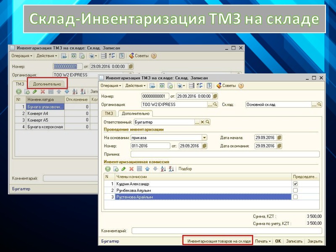The width and height of the screenshot is (336, 252).
Task: Click ellipsis select button for Ответственный
Action: pyautogui.click(x=197, y=122)
